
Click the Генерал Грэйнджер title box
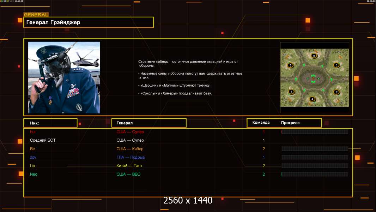tap(89, 22)
